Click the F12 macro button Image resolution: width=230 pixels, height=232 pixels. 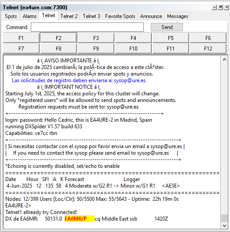coord(208,48)
